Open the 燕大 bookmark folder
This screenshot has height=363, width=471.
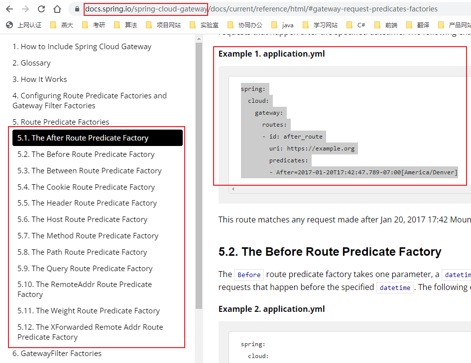62,25
